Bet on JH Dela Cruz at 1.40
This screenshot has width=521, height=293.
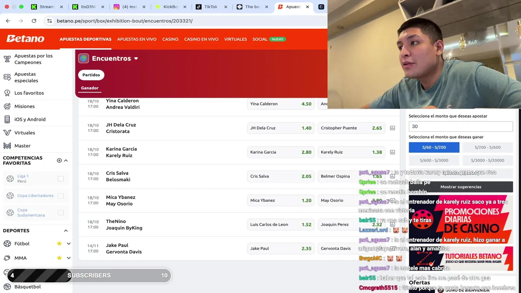click(x=280, y=128)
